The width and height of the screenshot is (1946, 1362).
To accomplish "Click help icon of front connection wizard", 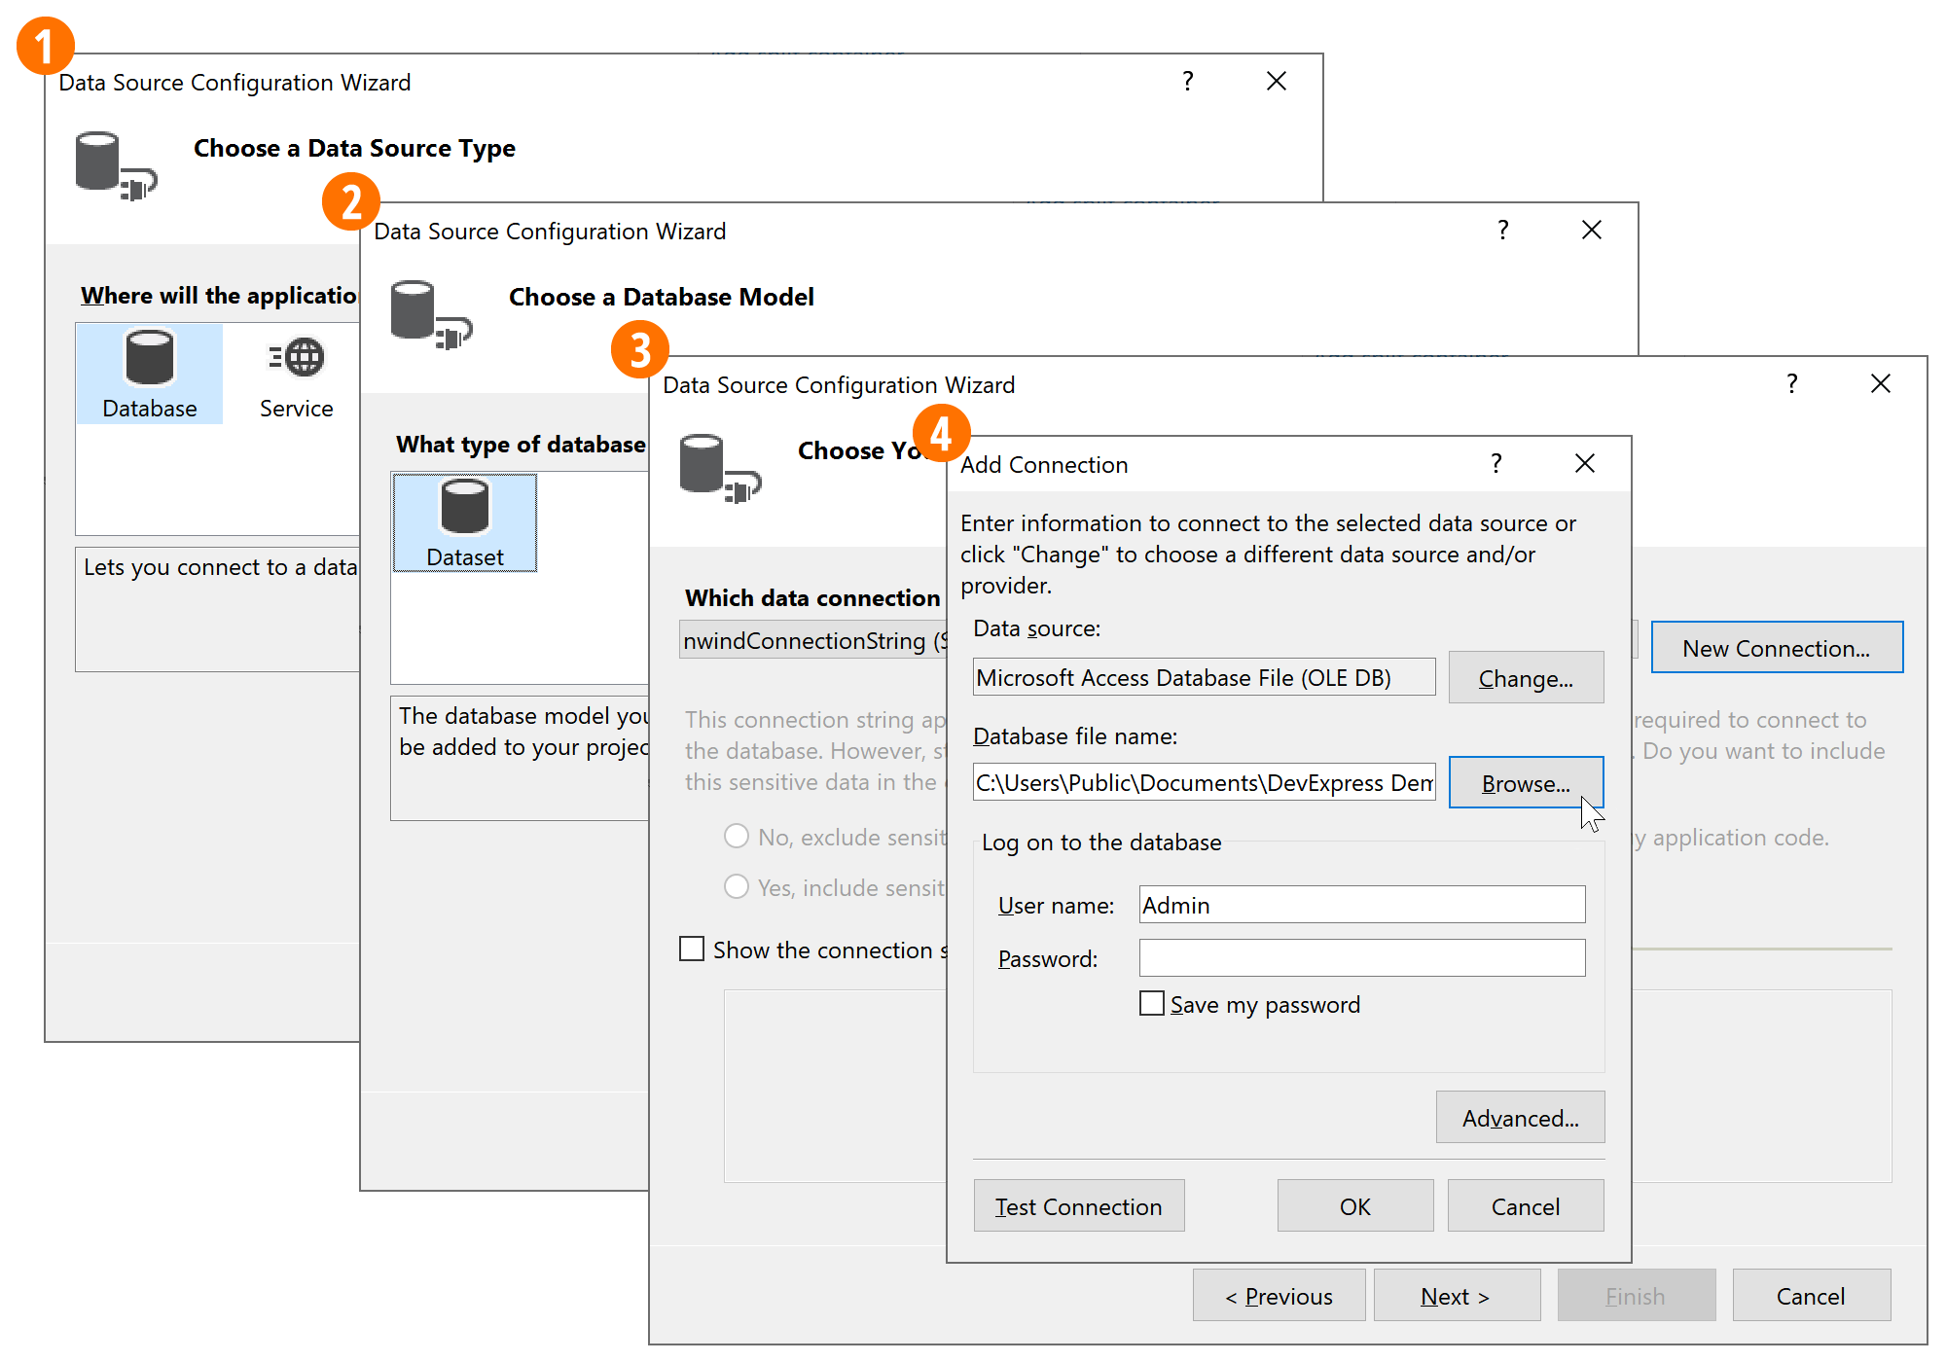I will click(1791, 384).
